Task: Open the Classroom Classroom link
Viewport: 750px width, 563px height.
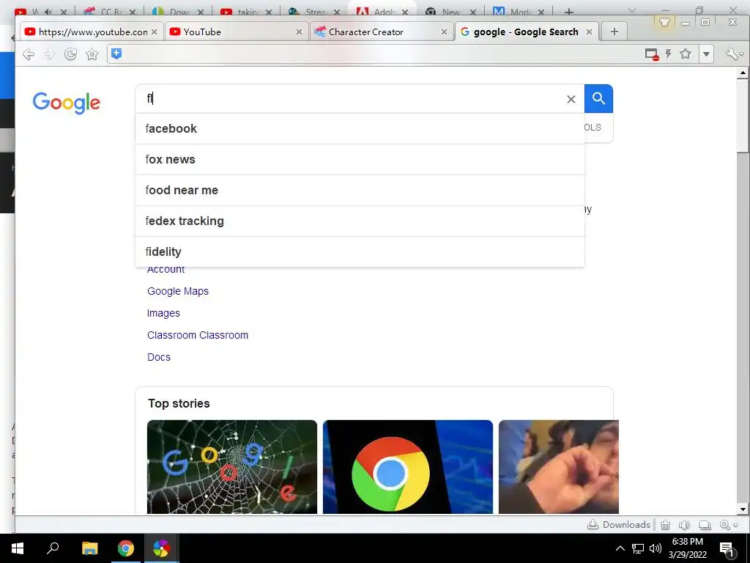Action: 198,335
